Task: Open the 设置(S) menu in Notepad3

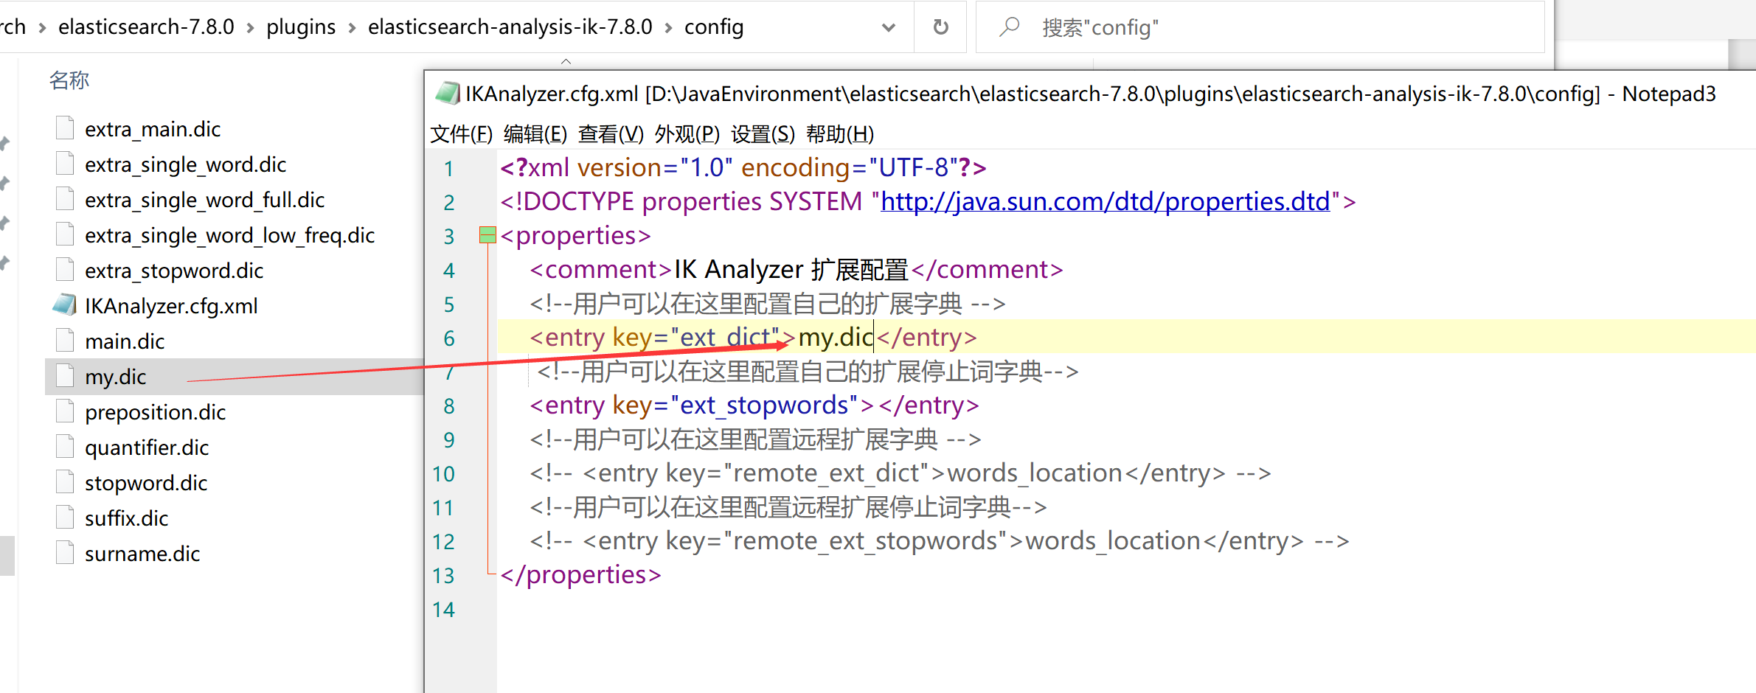Action: 763,134
